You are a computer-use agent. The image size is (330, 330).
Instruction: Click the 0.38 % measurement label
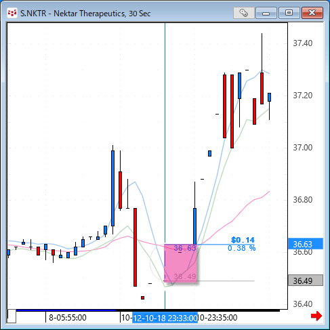pyautogui.click(x=241, y=248)
